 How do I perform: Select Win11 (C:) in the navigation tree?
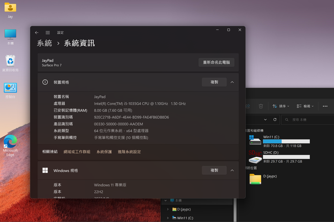pos(183,218)
